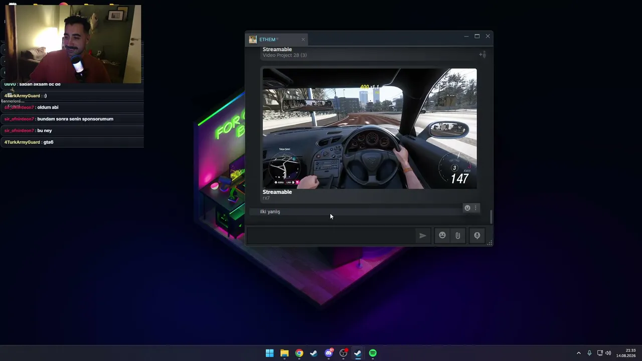Open Spotify from the taskbar
The width and height of the screenshot is (642, 361).
coord(373,353)
